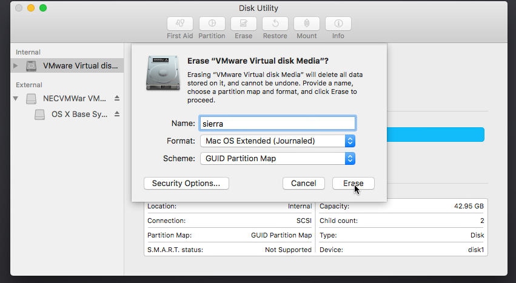Eject the NECVMWar VM disk

click(117, 98)
